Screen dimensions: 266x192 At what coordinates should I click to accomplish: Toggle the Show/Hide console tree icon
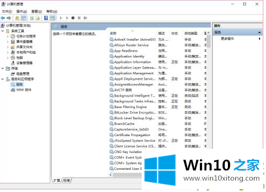click(24, 18)
